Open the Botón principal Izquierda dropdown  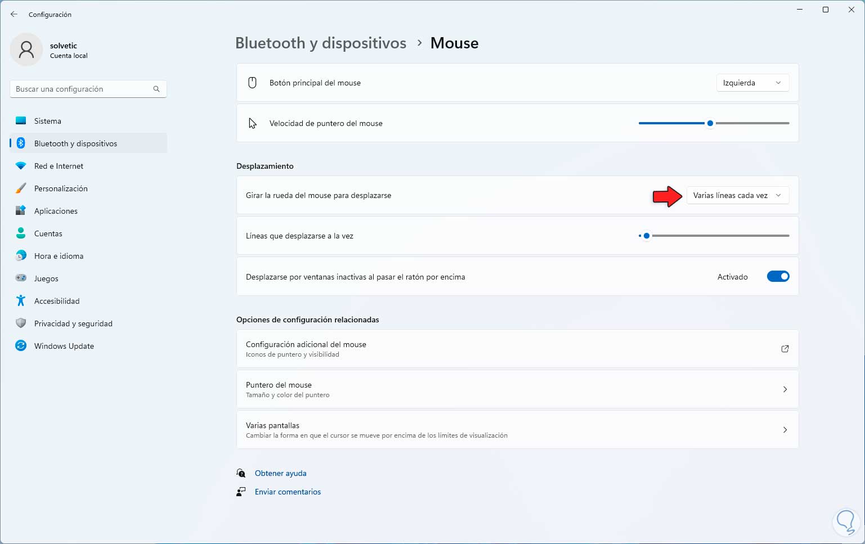pos(752,83)
